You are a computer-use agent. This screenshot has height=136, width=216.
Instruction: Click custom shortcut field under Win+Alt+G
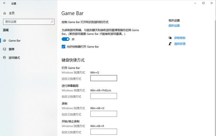104,114
